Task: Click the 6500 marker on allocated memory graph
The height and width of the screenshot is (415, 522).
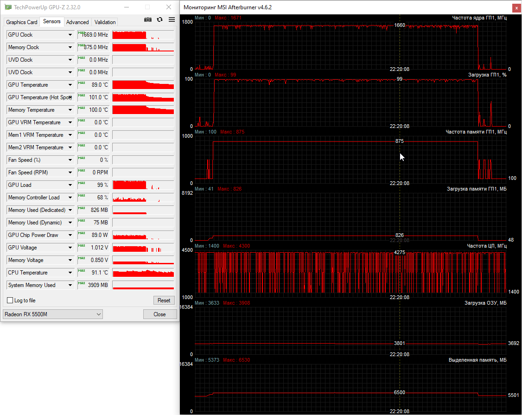Action: 400,392
